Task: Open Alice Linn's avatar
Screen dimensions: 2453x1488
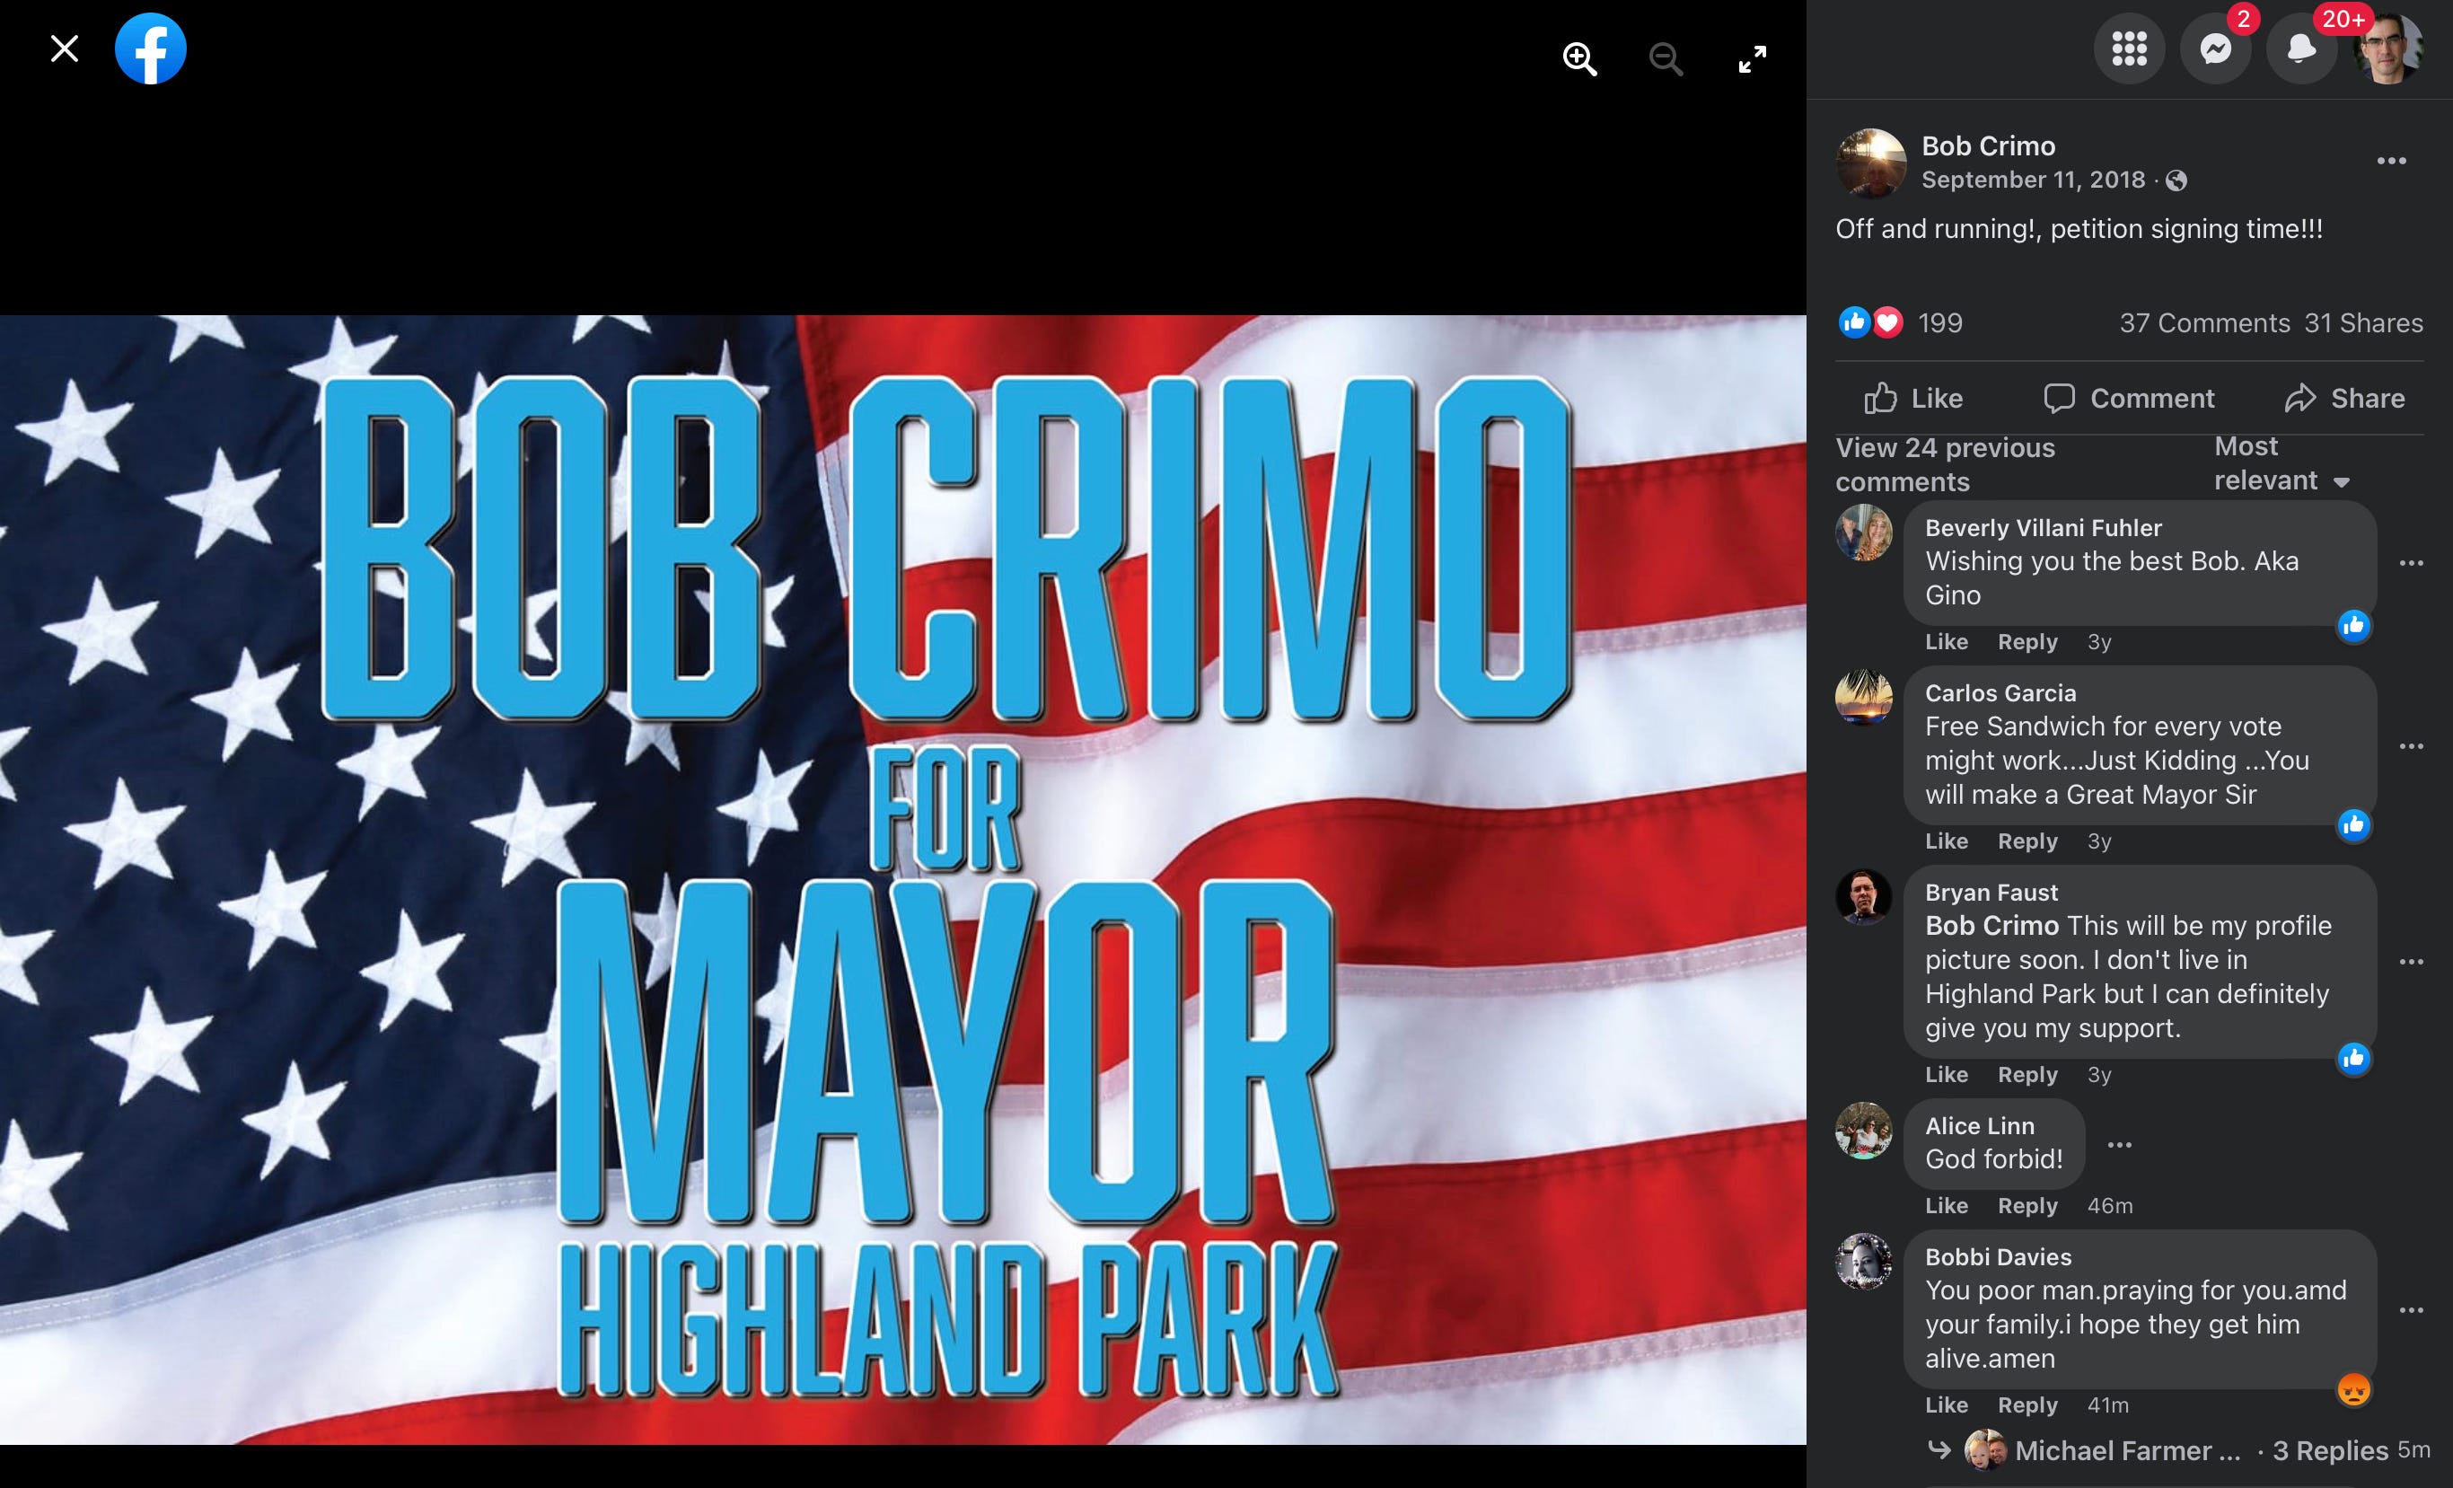Action: pyautogui.click(x=1864, y=1131)
